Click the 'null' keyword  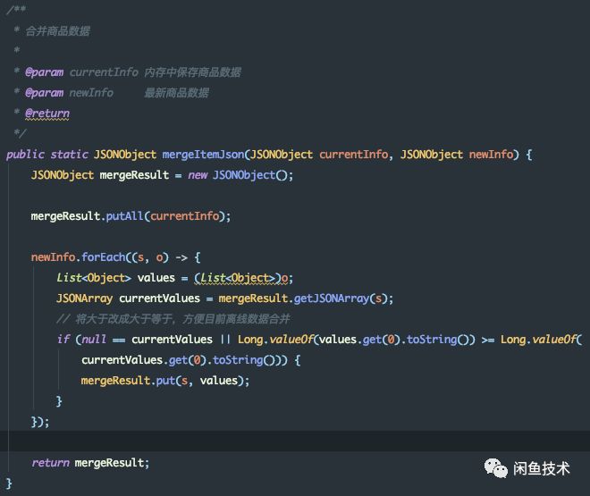[94, 340]
